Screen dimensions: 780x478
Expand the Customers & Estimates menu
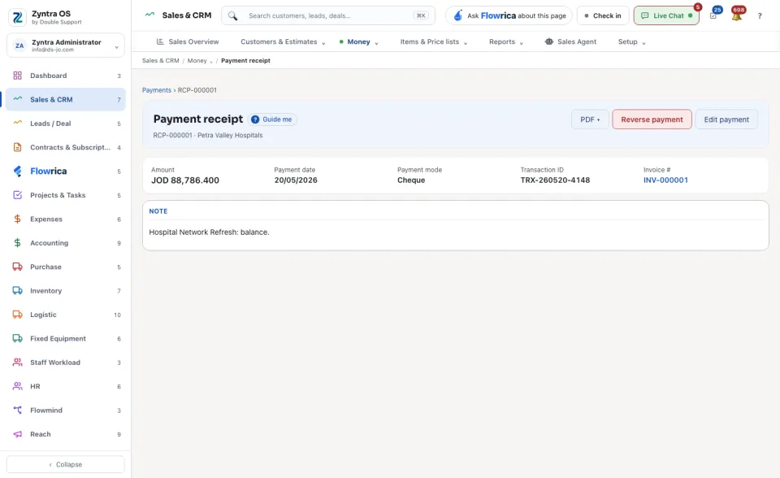tap(283, 41)
